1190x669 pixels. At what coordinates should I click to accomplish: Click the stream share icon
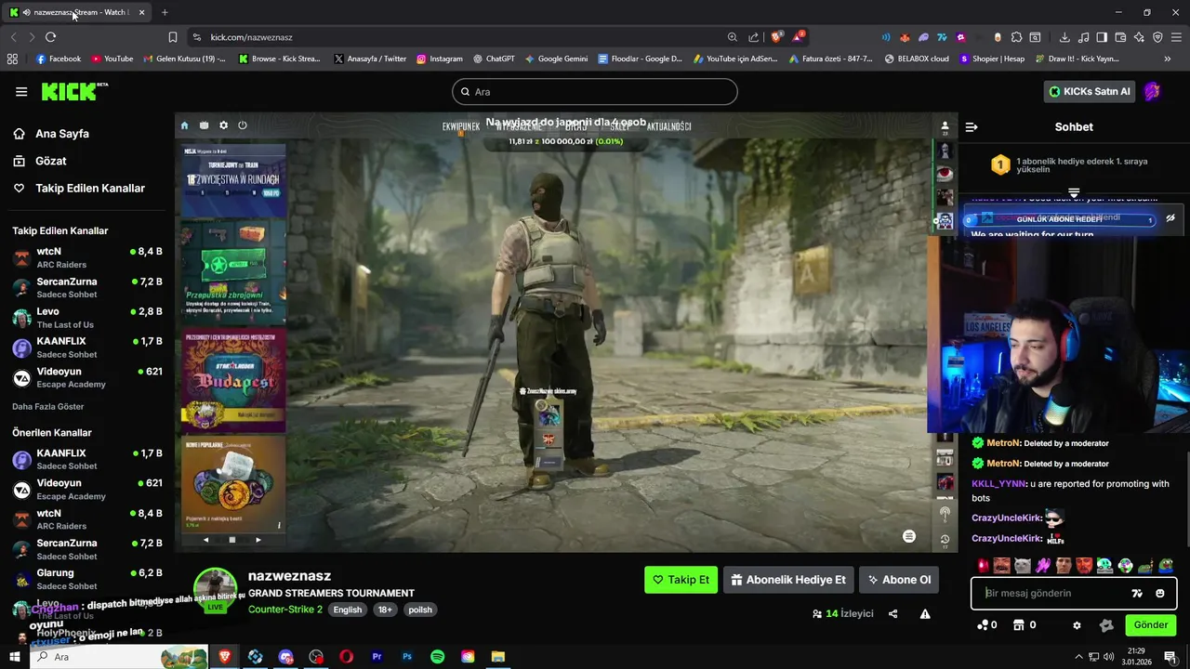pyautogui.click(x=892, y=613)
